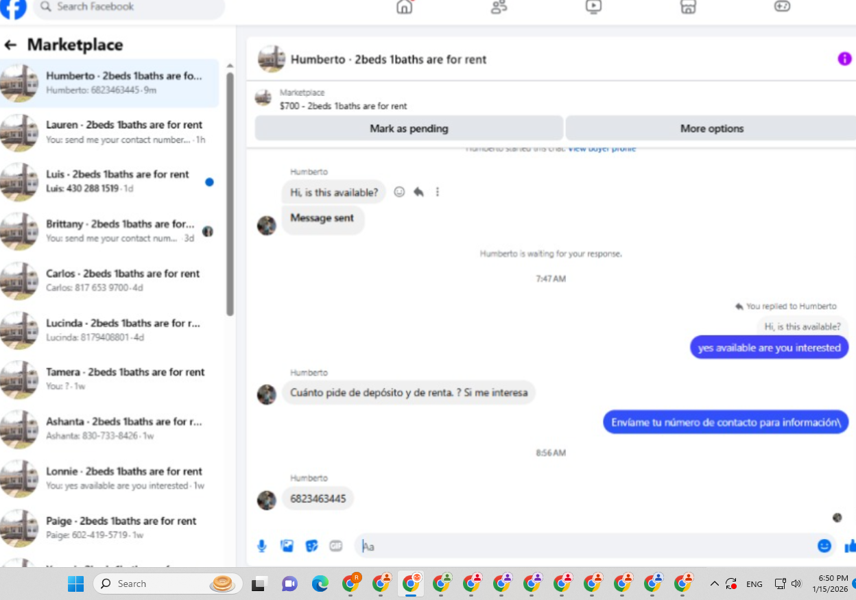Open Carlos conversation in list
The height and width of the screenshot is (600, 856).
tap(110, 280)
